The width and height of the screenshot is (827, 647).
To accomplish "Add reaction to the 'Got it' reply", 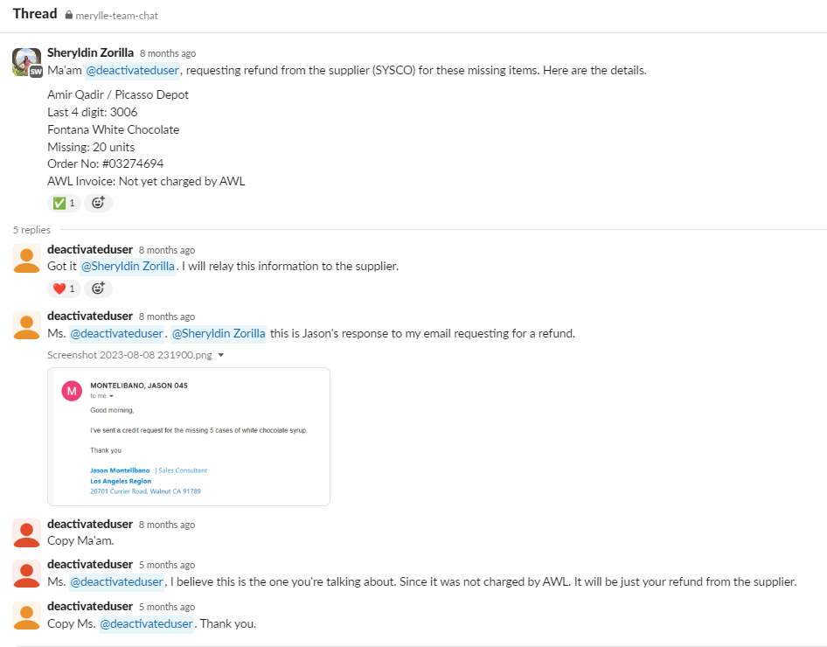I will pos(98,289).
